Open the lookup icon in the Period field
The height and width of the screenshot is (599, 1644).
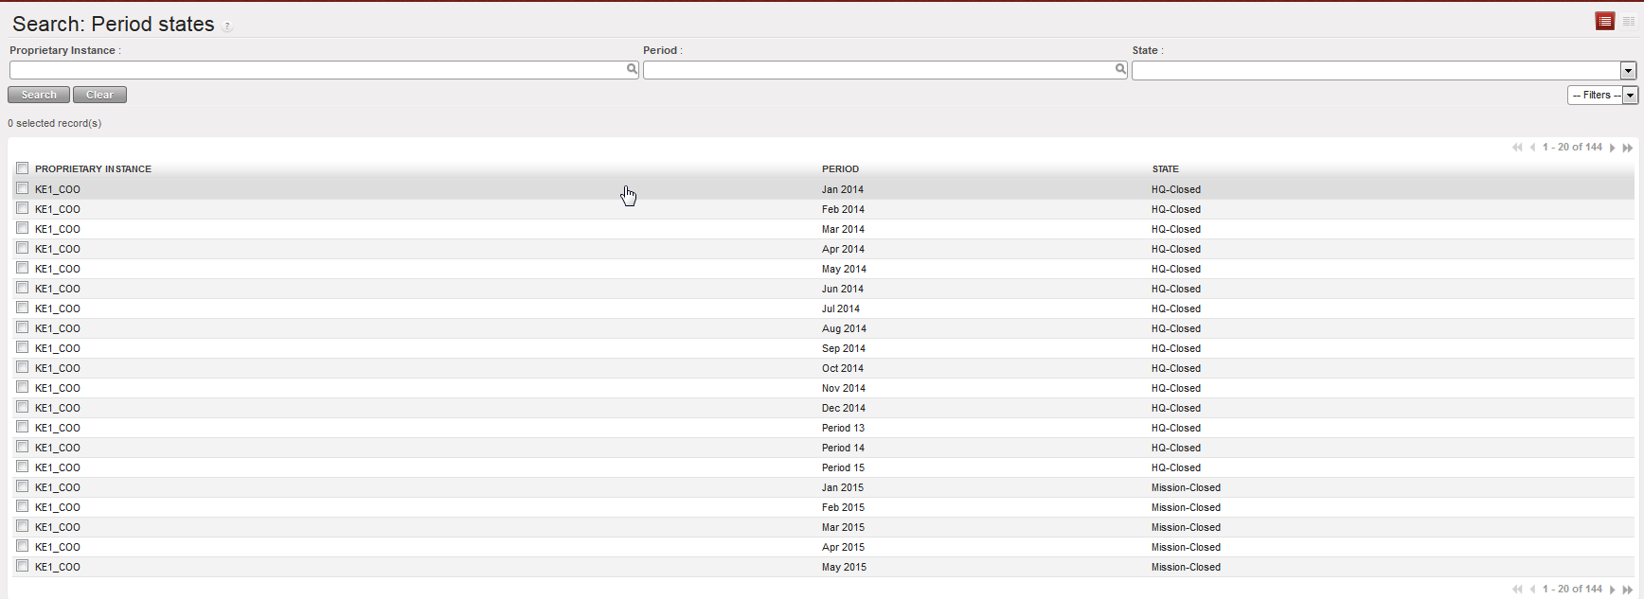(x=1120, y=69)
